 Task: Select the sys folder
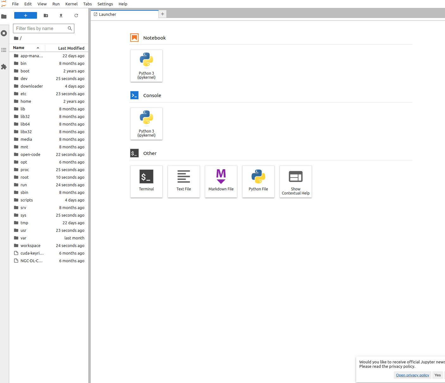point(49,215)
